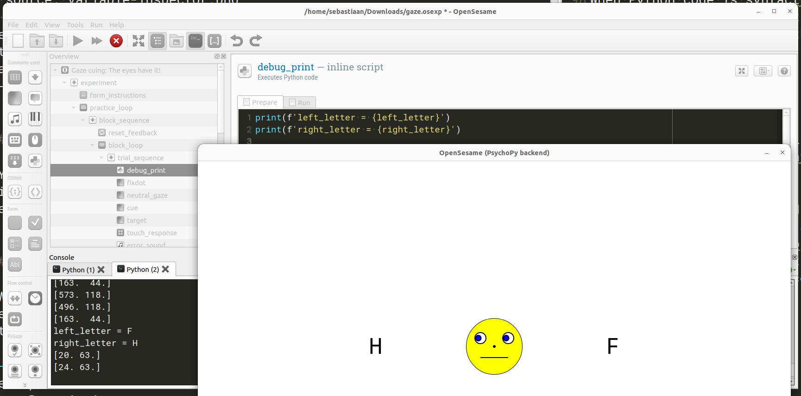Viewport: 801px width, 396px height.
Task: Expand more toolbox items chevron at bottom
Action: click(x=25, y=385)
